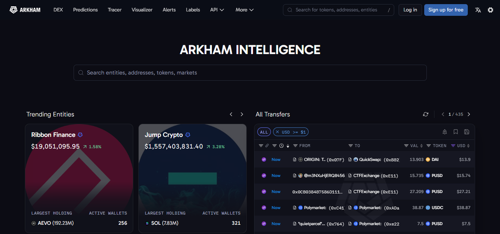Image resolution: width=500 pixels, height=234 pixels.
Task: Open the Predictions page
Action: pos(85,10)
